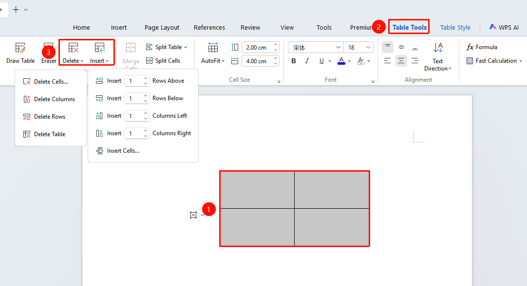Screen dimensions: 527x286
Task: Open the Cell Size dialog launcher
Action: pos(279,81)
